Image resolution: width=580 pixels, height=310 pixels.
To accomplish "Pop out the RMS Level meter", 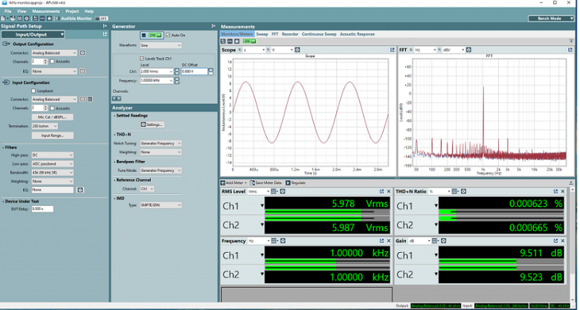I will [x=382, y=191].
